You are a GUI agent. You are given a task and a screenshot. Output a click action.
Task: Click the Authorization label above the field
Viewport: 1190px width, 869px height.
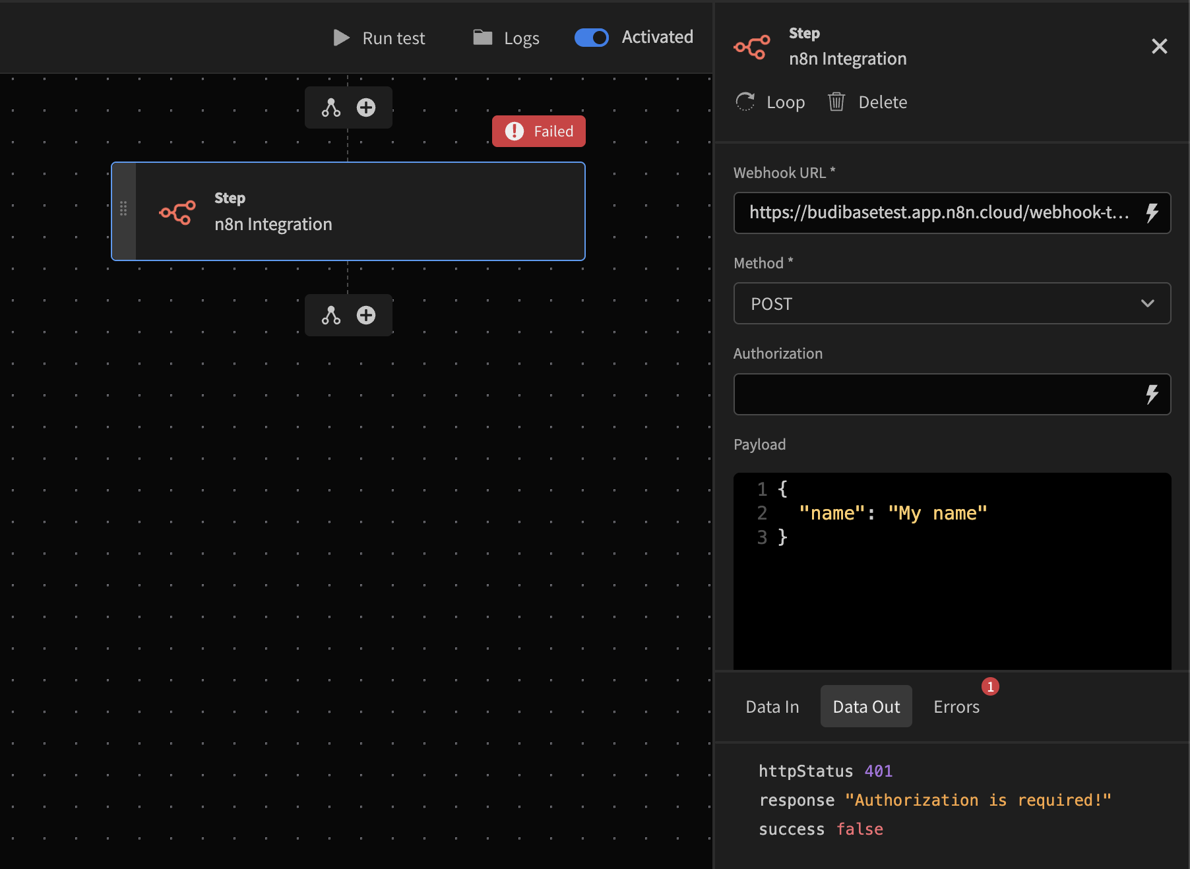[778, 353]
